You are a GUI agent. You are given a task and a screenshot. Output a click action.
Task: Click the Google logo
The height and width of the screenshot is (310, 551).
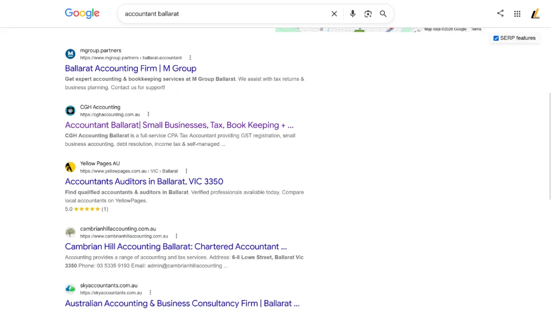(82, 13)
